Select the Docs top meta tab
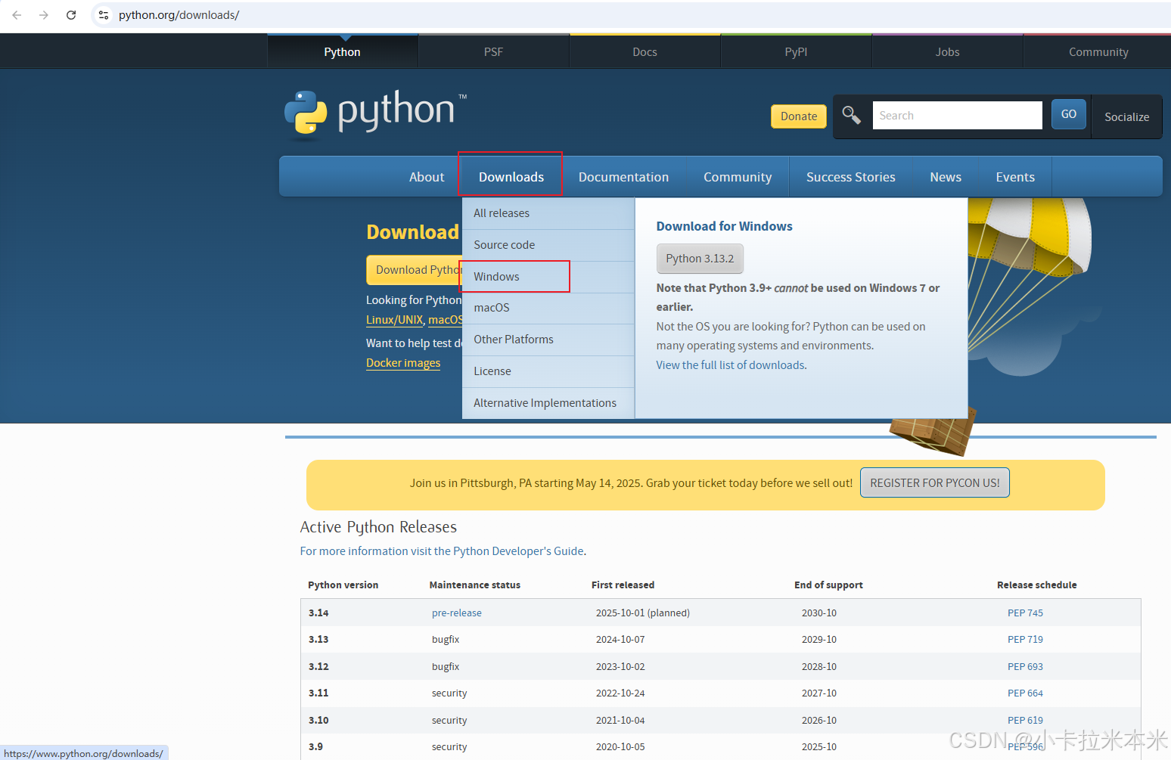This screenshot has width=1171, height=760. coord(645,52)
